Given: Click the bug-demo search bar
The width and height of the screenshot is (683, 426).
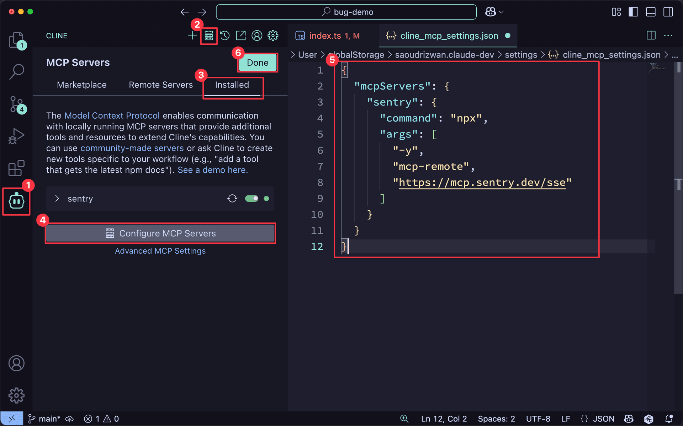Looking at the screenshot, I should click(346, 11).
